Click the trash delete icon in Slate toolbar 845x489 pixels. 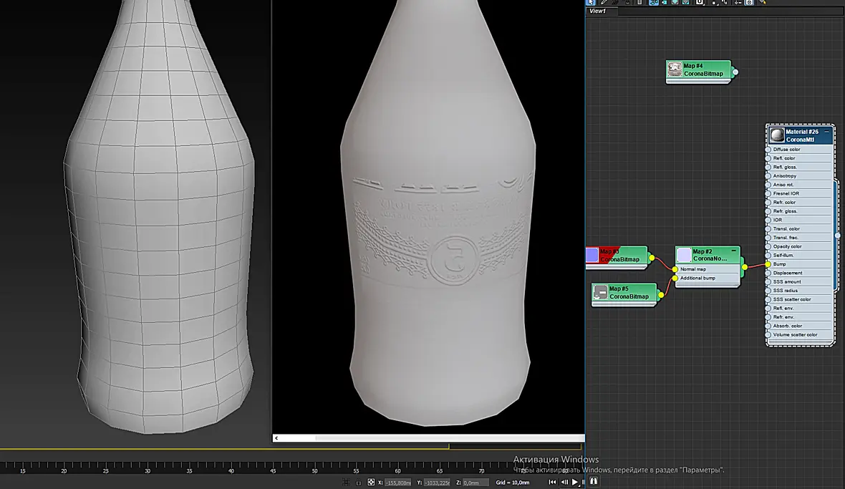639,2
